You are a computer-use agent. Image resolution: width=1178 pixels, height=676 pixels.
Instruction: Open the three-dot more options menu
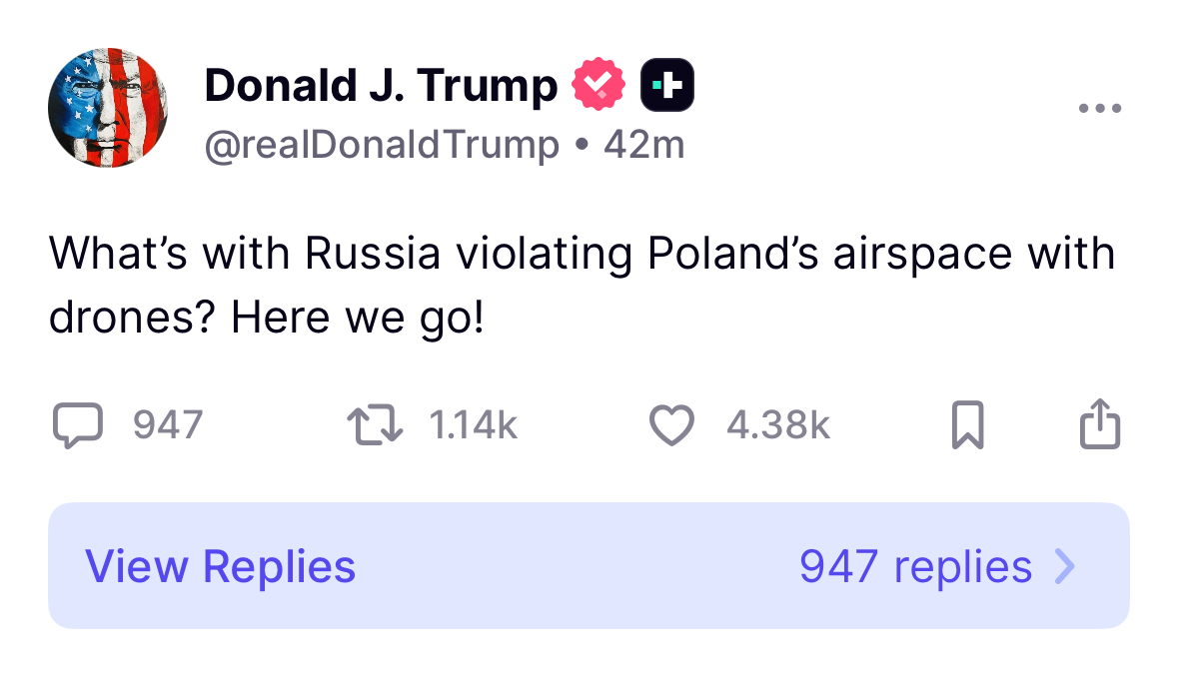tap(1100, 108)
